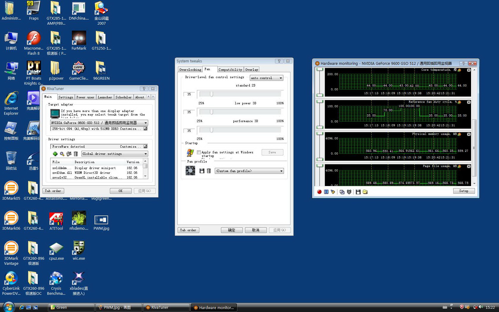Click Tab order button in System tweaks
Viewport: 499px width, 312px height.
(188, 230)
